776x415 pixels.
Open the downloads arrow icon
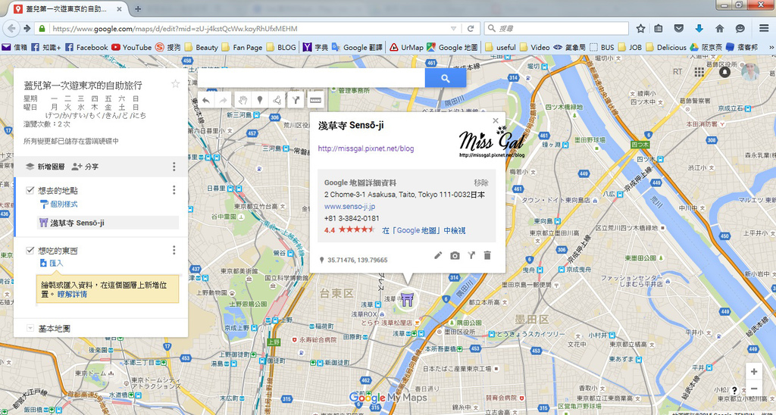point(699,28)
